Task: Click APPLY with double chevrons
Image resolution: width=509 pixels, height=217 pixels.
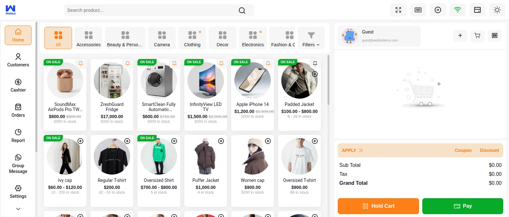Action: [352, 150]
